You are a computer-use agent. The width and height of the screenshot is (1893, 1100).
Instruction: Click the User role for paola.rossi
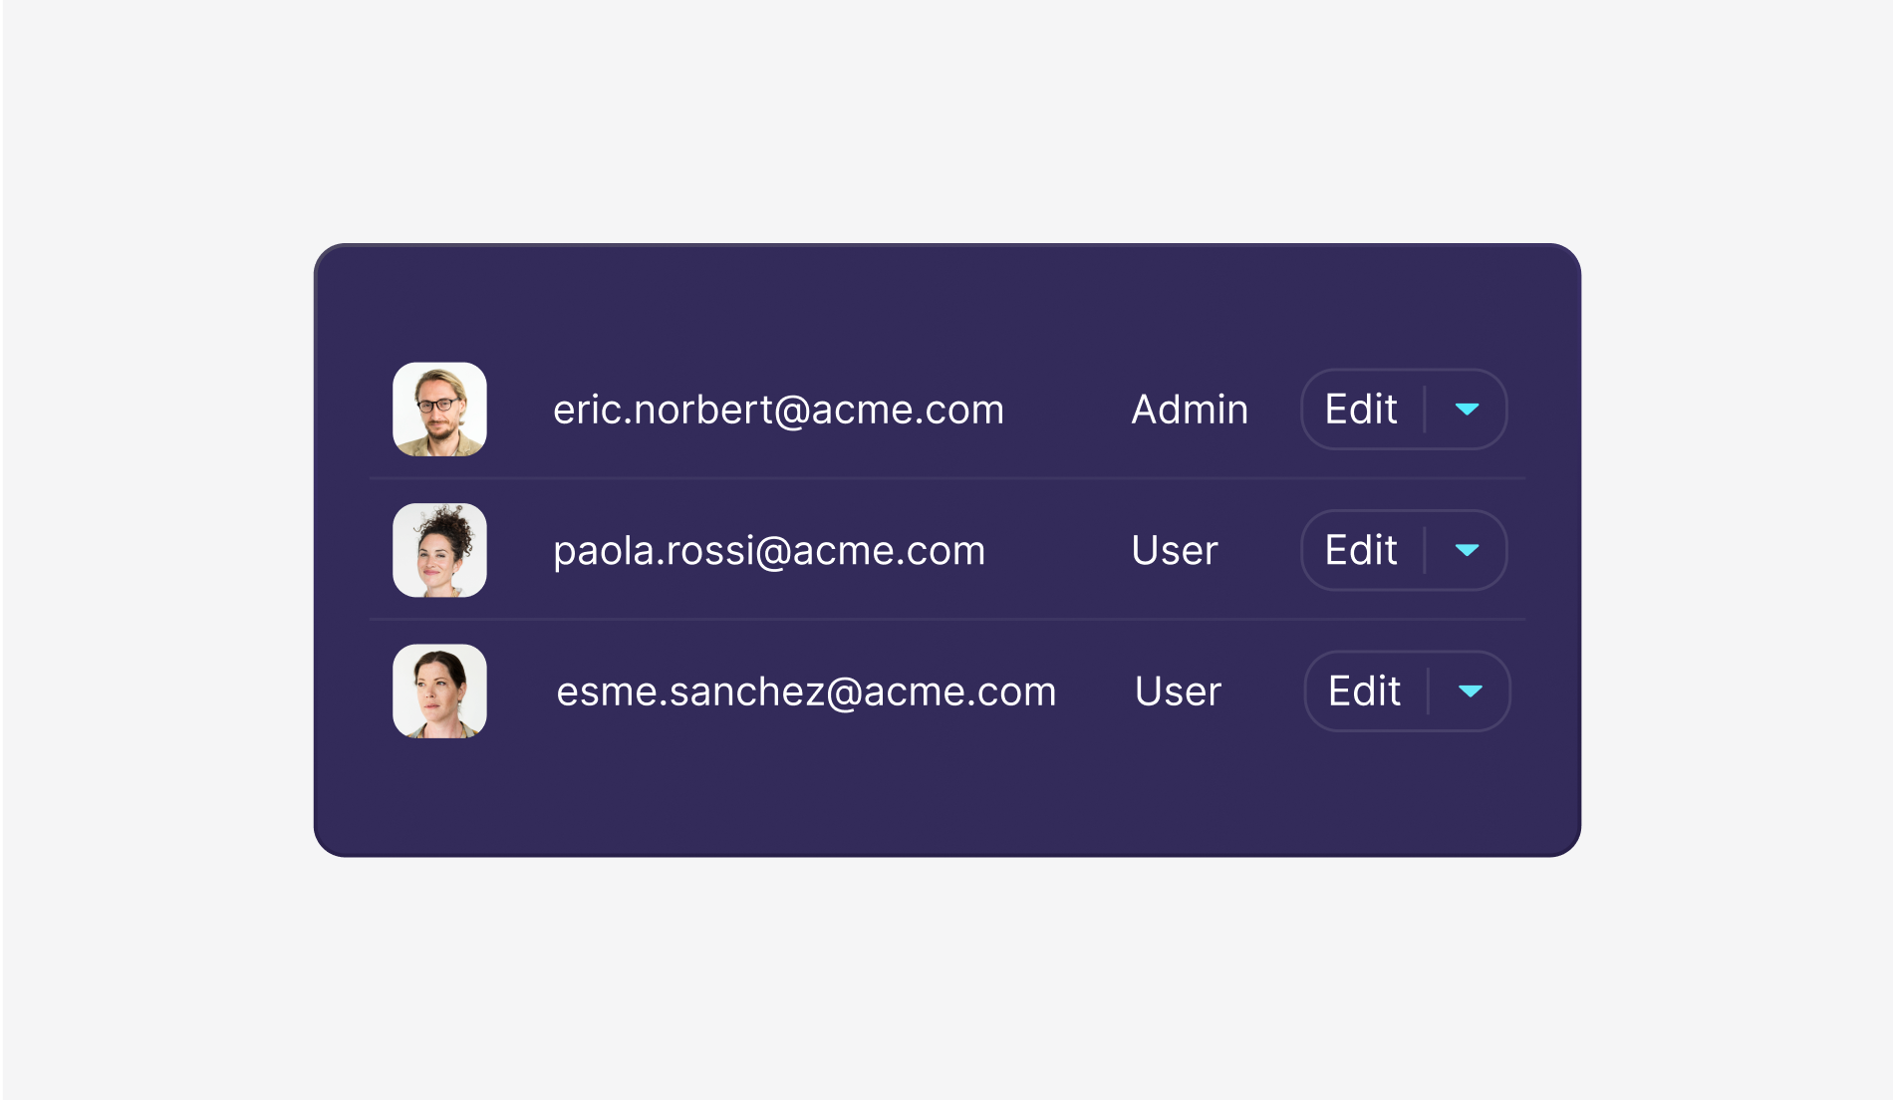coord(1175,551)
